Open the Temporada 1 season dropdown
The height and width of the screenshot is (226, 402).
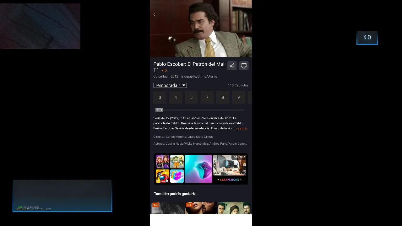[170, 85]
